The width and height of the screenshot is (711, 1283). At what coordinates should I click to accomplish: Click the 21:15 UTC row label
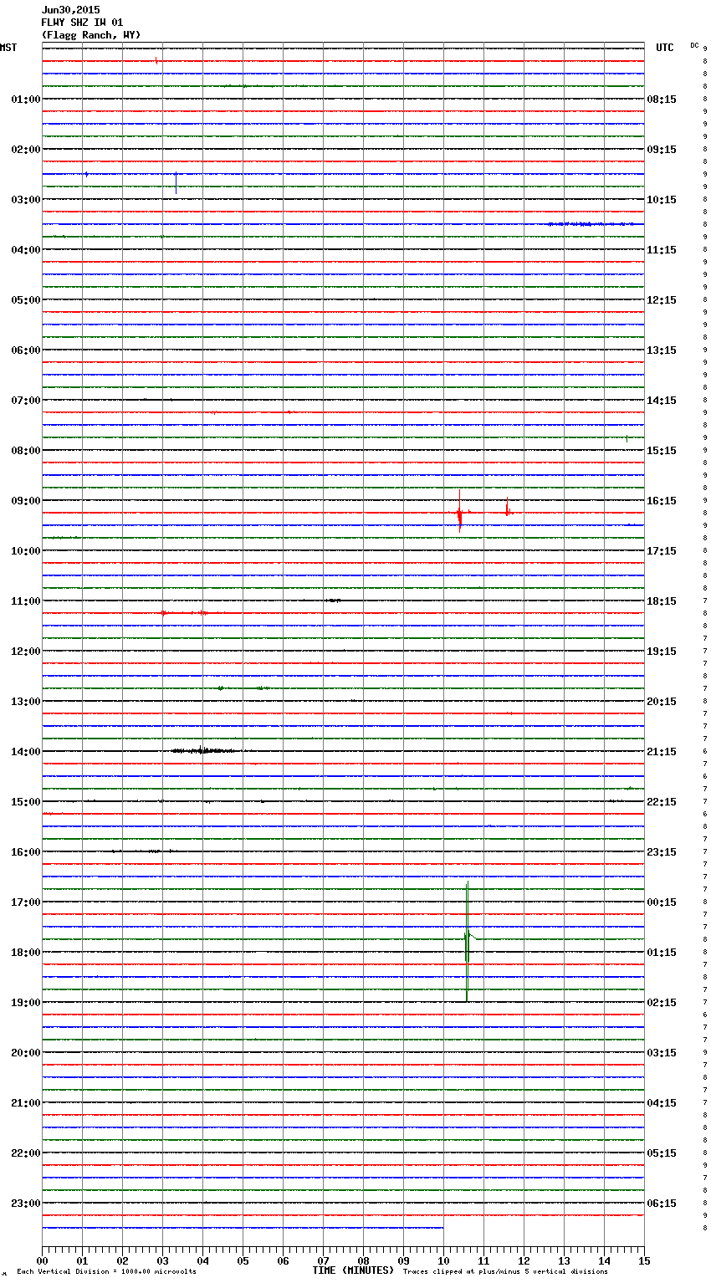click(x=662, y=752)
